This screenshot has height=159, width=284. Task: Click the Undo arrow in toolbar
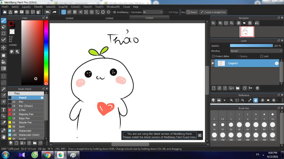coord(48,12)
